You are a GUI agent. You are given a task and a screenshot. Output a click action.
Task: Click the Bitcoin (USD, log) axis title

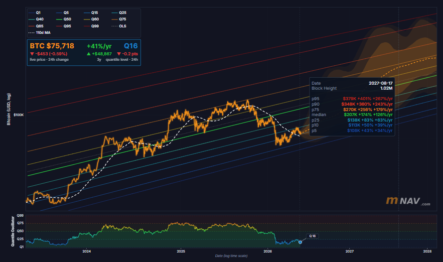click(x=9, y=109)
